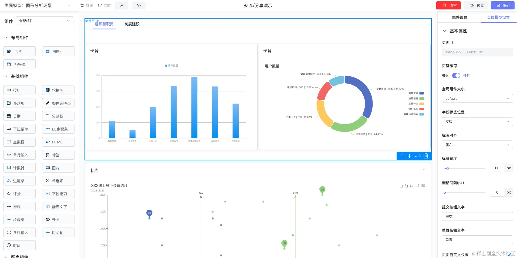Click the 保存 save button
Viewport: 517px width, 258px height.
pyautogui.click(x=503, y=5)
